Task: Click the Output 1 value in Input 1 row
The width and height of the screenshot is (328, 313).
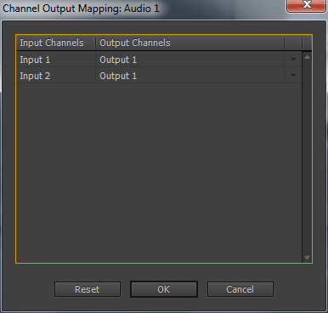Action: pyautogui.click(x=118, y=60)
